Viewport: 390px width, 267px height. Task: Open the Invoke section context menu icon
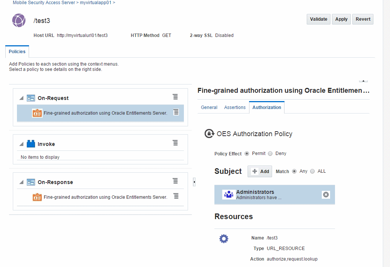175,143
